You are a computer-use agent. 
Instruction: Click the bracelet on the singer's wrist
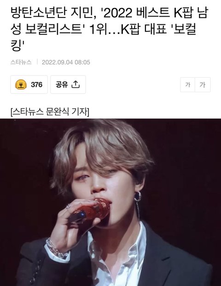[56, 249]
